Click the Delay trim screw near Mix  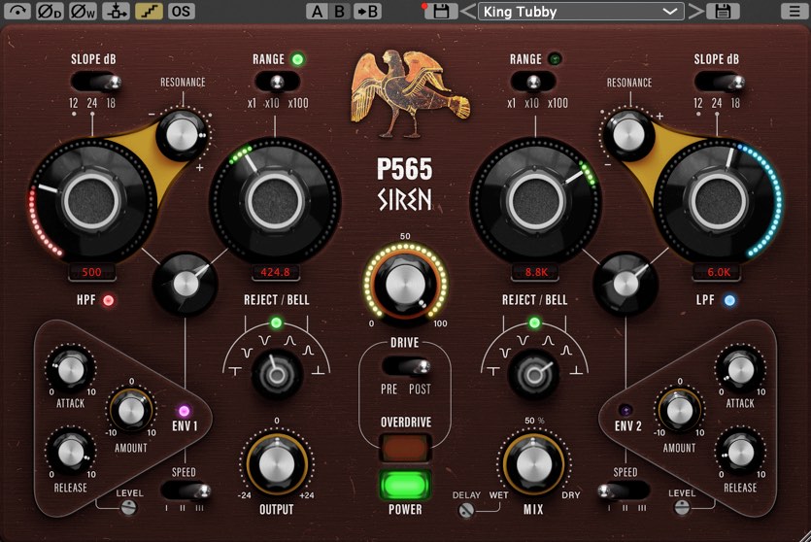click(466, 511)
